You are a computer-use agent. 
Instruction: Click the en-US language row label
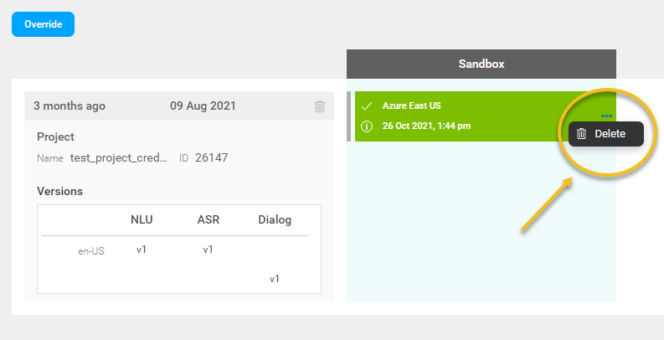coord(91,250)
